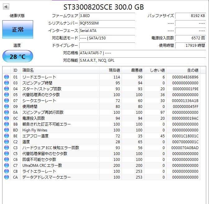Click the previous disk arrow button
Image resolution: width=209 pixels, height=204 pixels.
6,7
